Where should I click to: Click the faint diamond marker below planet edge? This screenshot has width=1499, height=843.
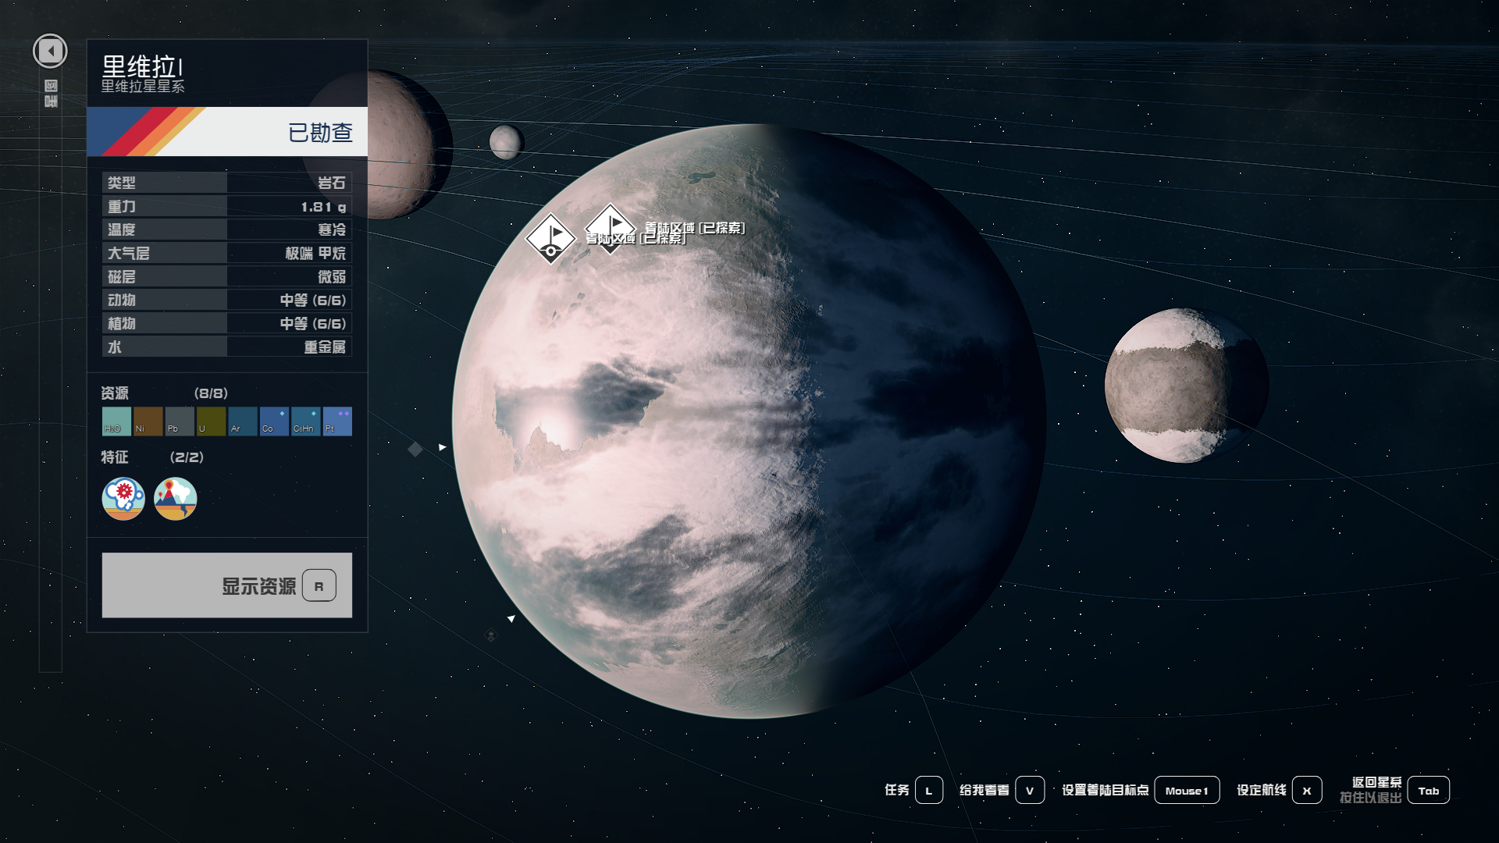point(491,635)
